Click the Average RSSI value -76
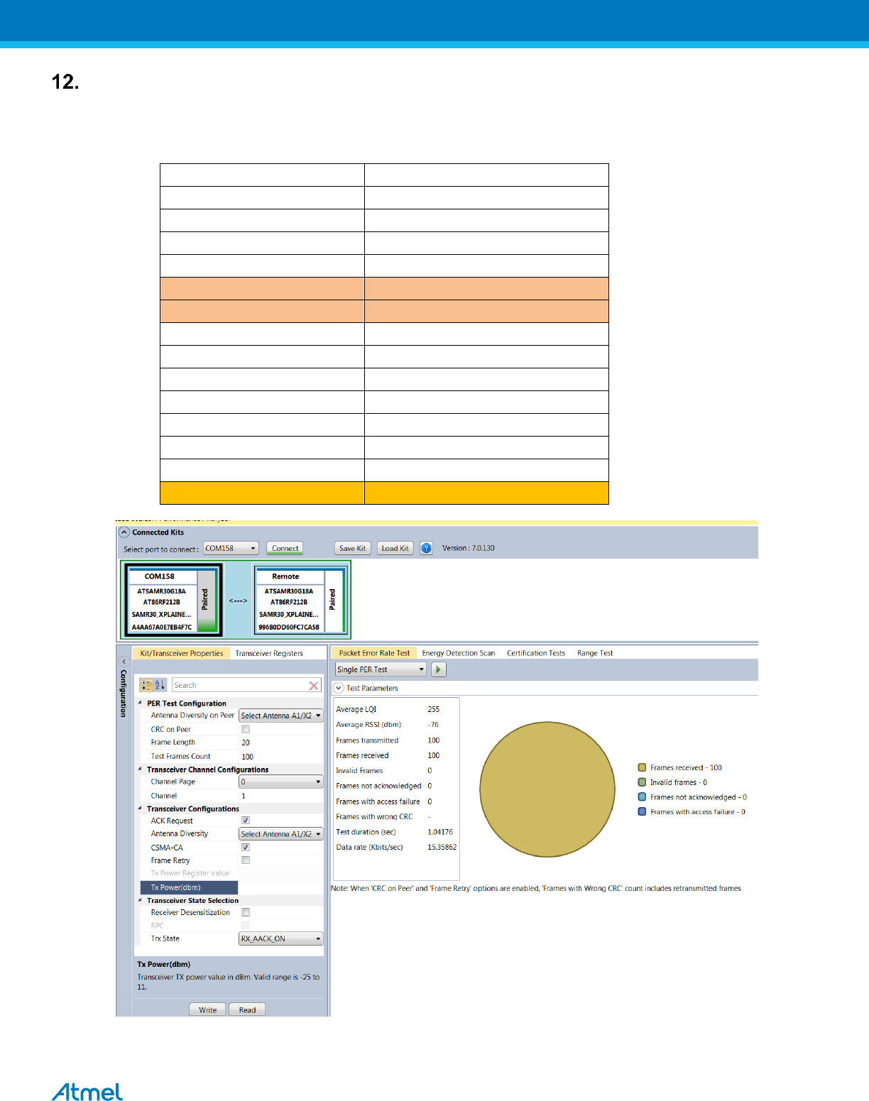 point(433,725)
